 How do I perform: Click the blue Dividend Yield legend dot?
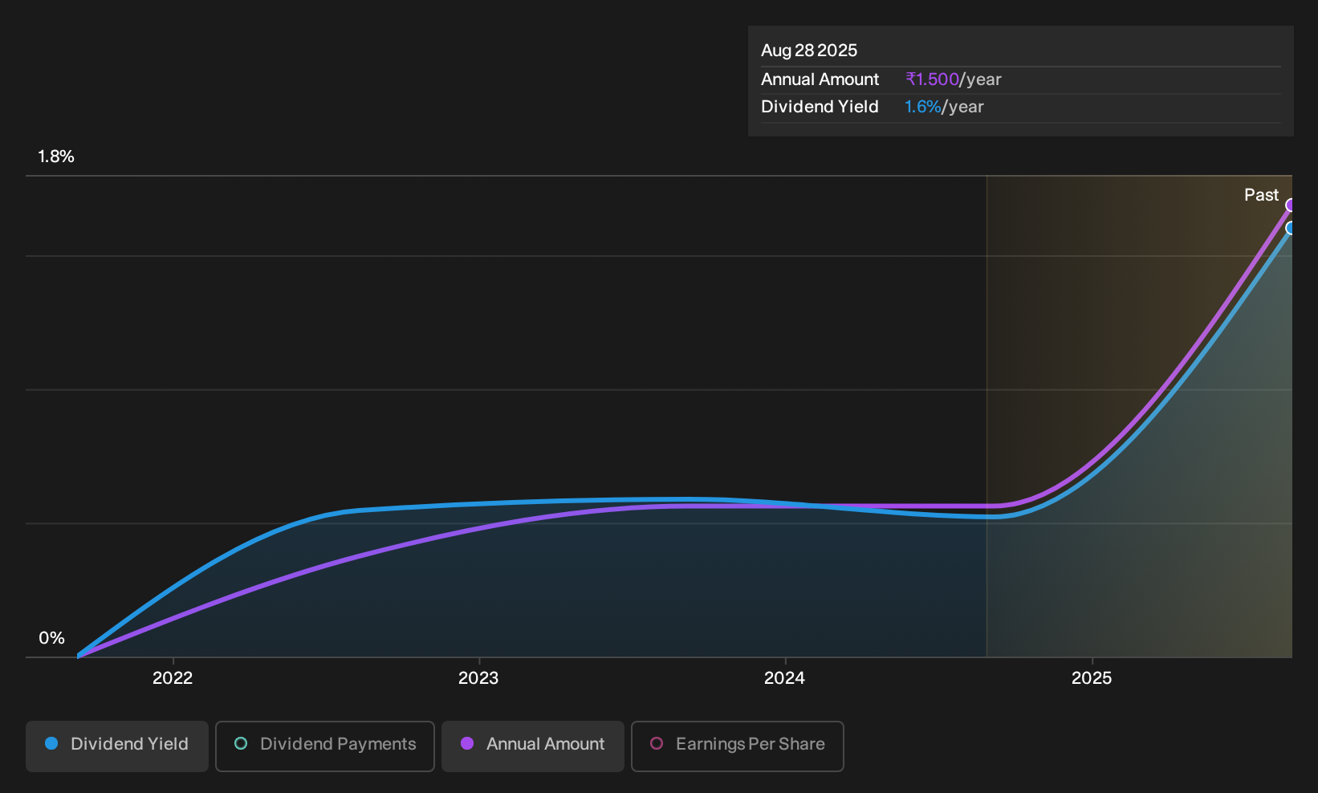51,743
